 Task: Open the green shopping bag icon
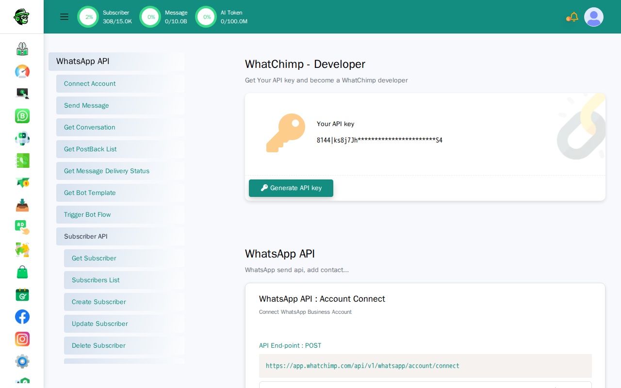tap(22, 272)
